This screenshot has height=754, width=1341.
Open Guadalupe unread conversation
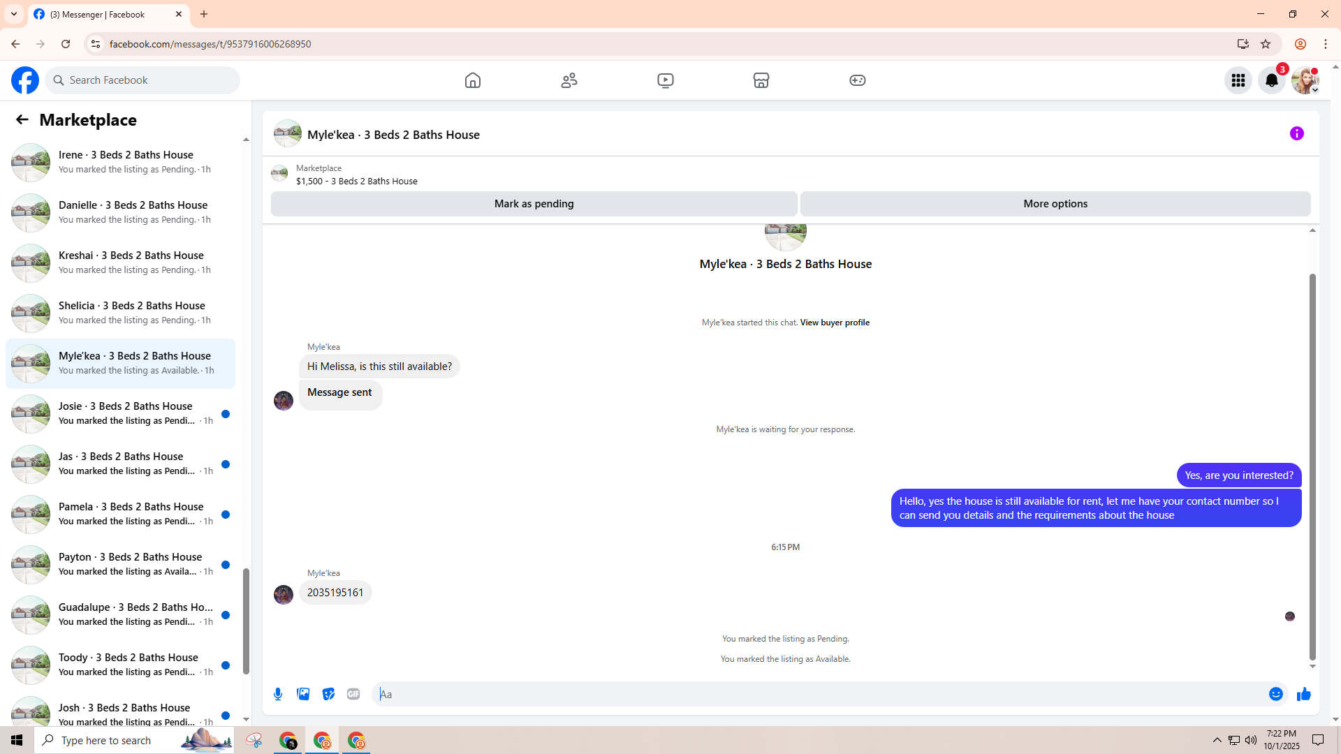[120, 614]
